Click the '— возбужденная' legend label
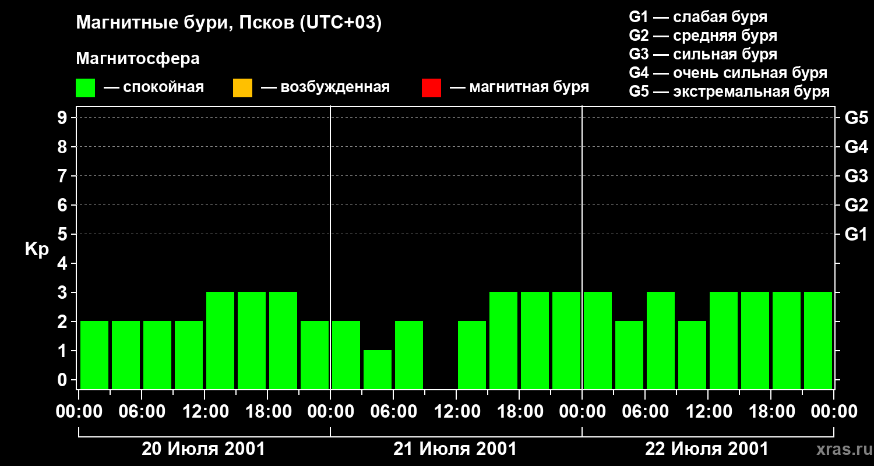Screen dimensions: 874x466 pos(325,87)
